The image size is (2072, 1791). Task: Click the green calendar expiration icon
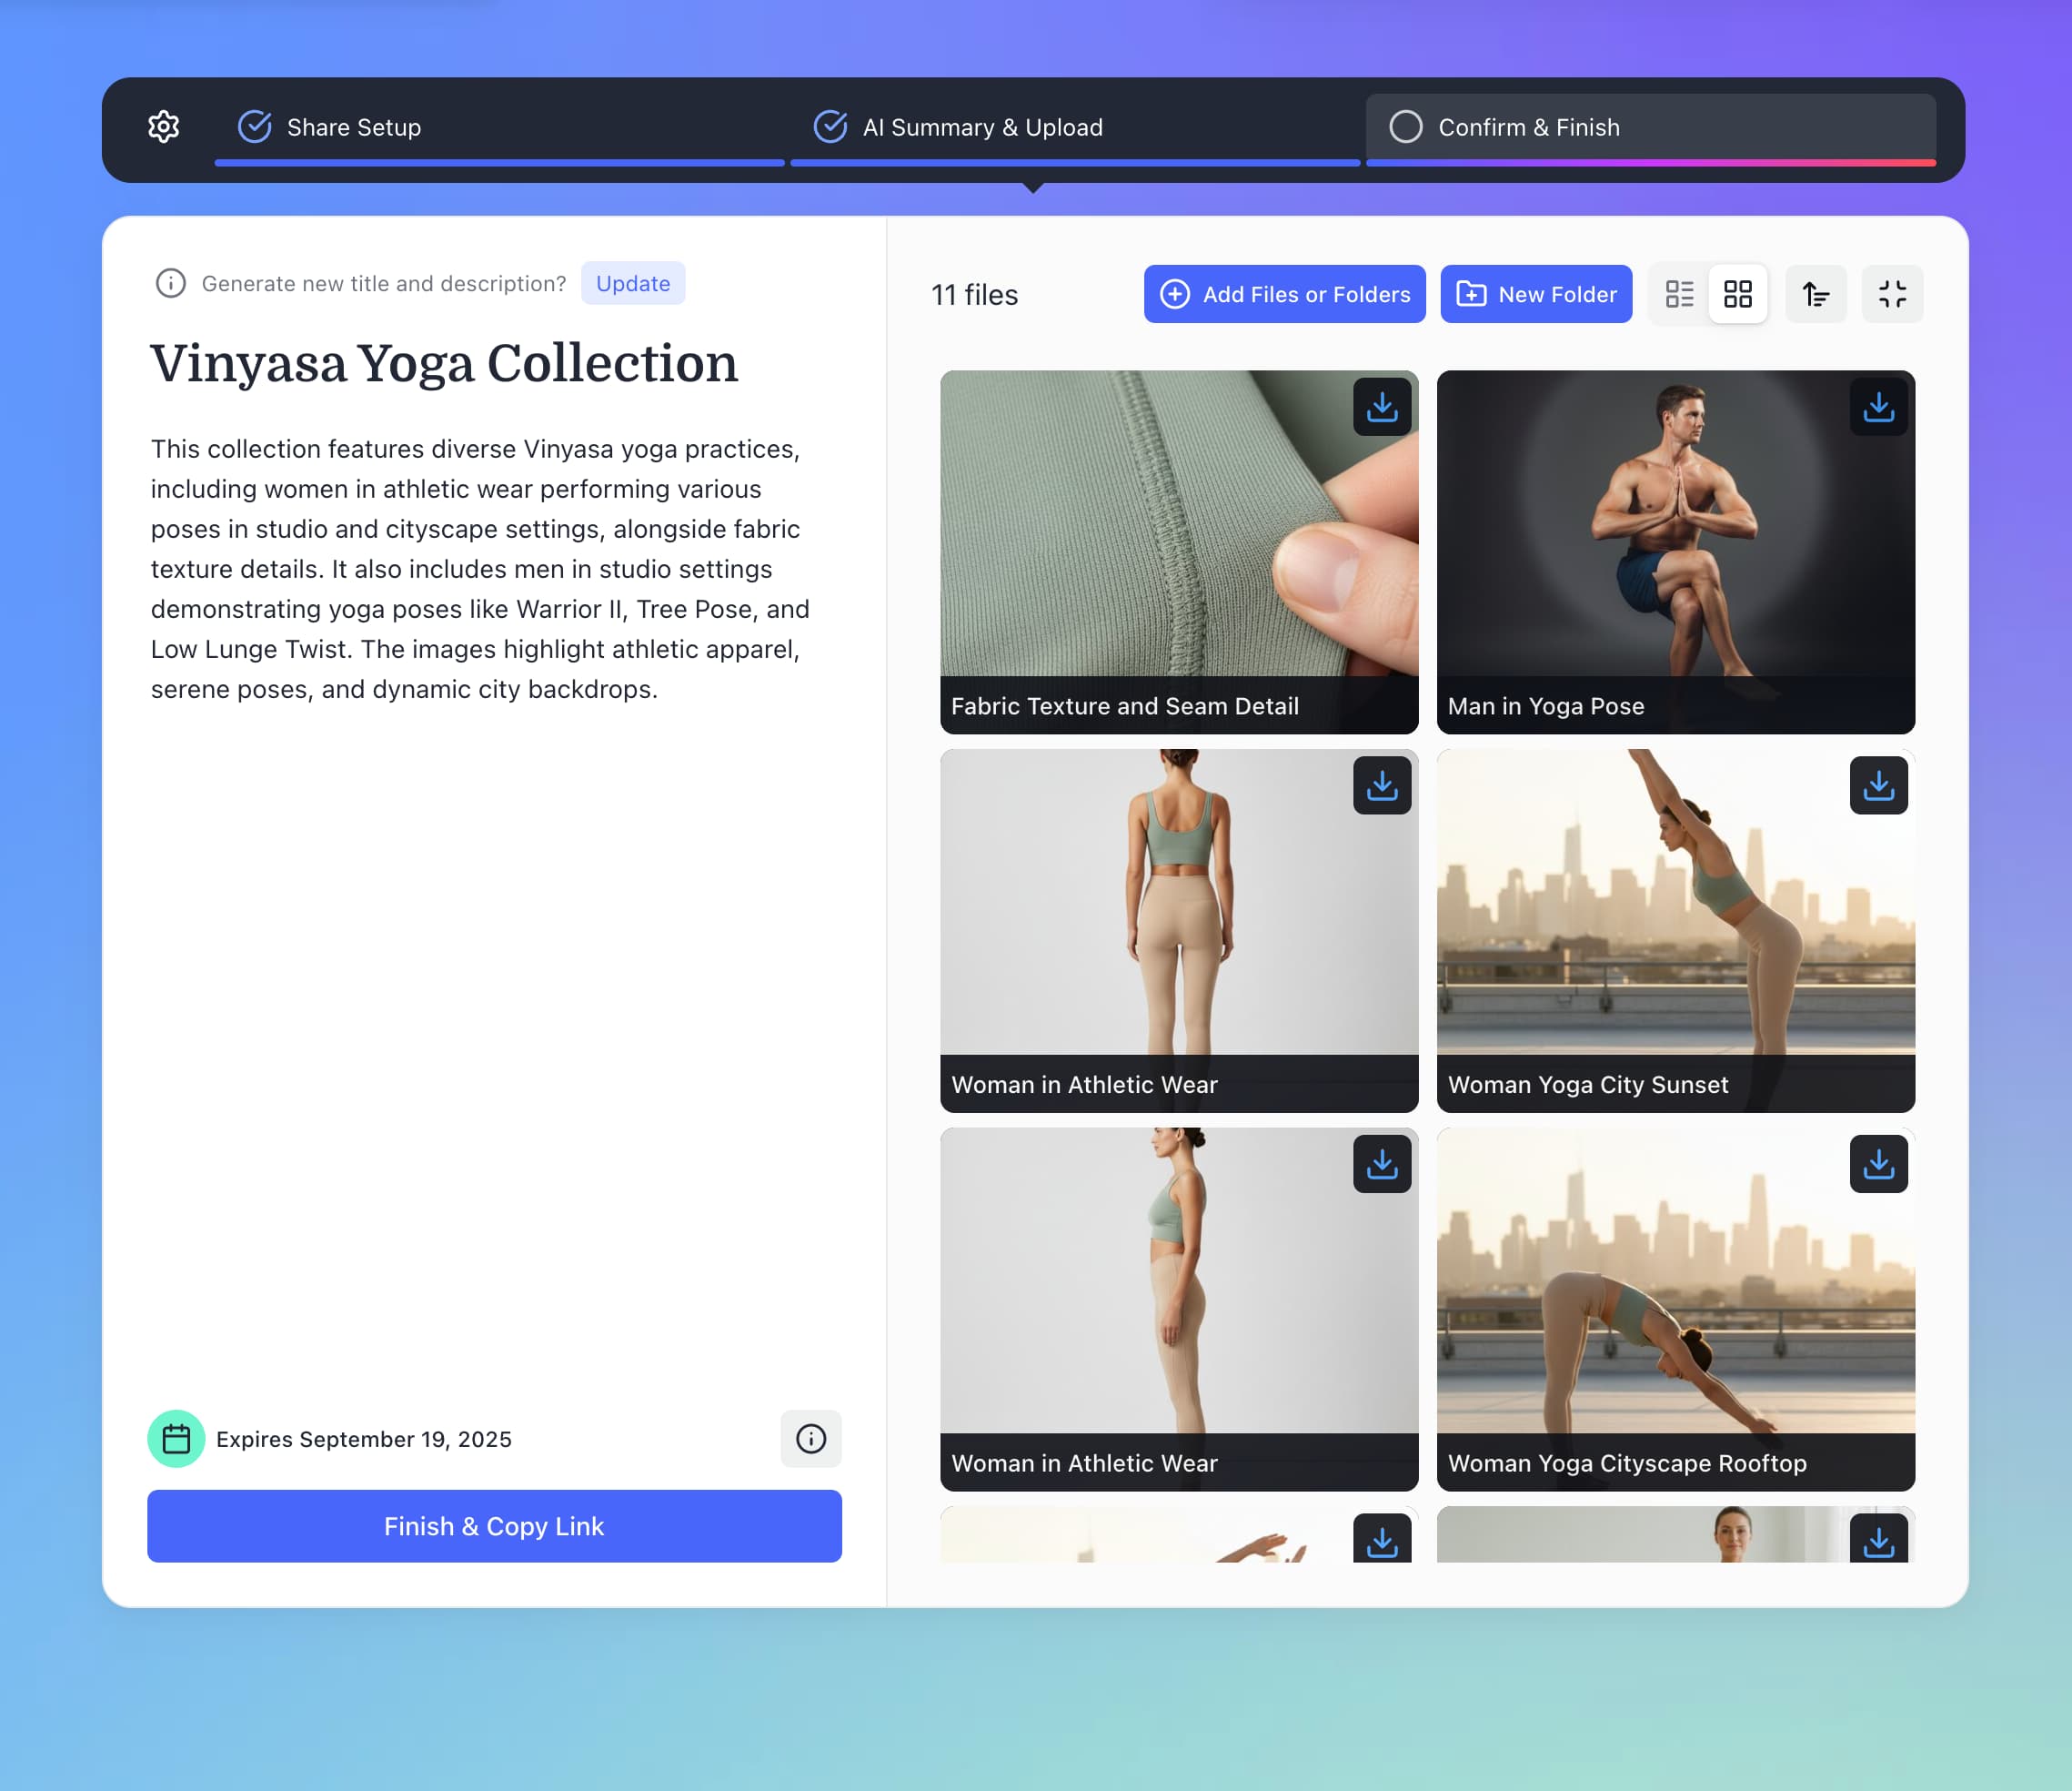point(176,1439)
